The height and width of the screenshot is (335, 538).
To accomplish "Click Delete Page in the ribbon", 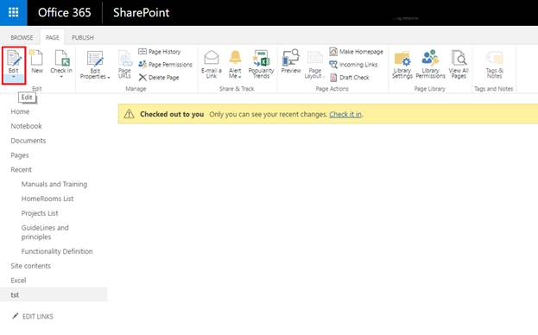I will 159,78.
